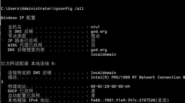Click the autoconfiguration enabled value 是

click(93, 96)
